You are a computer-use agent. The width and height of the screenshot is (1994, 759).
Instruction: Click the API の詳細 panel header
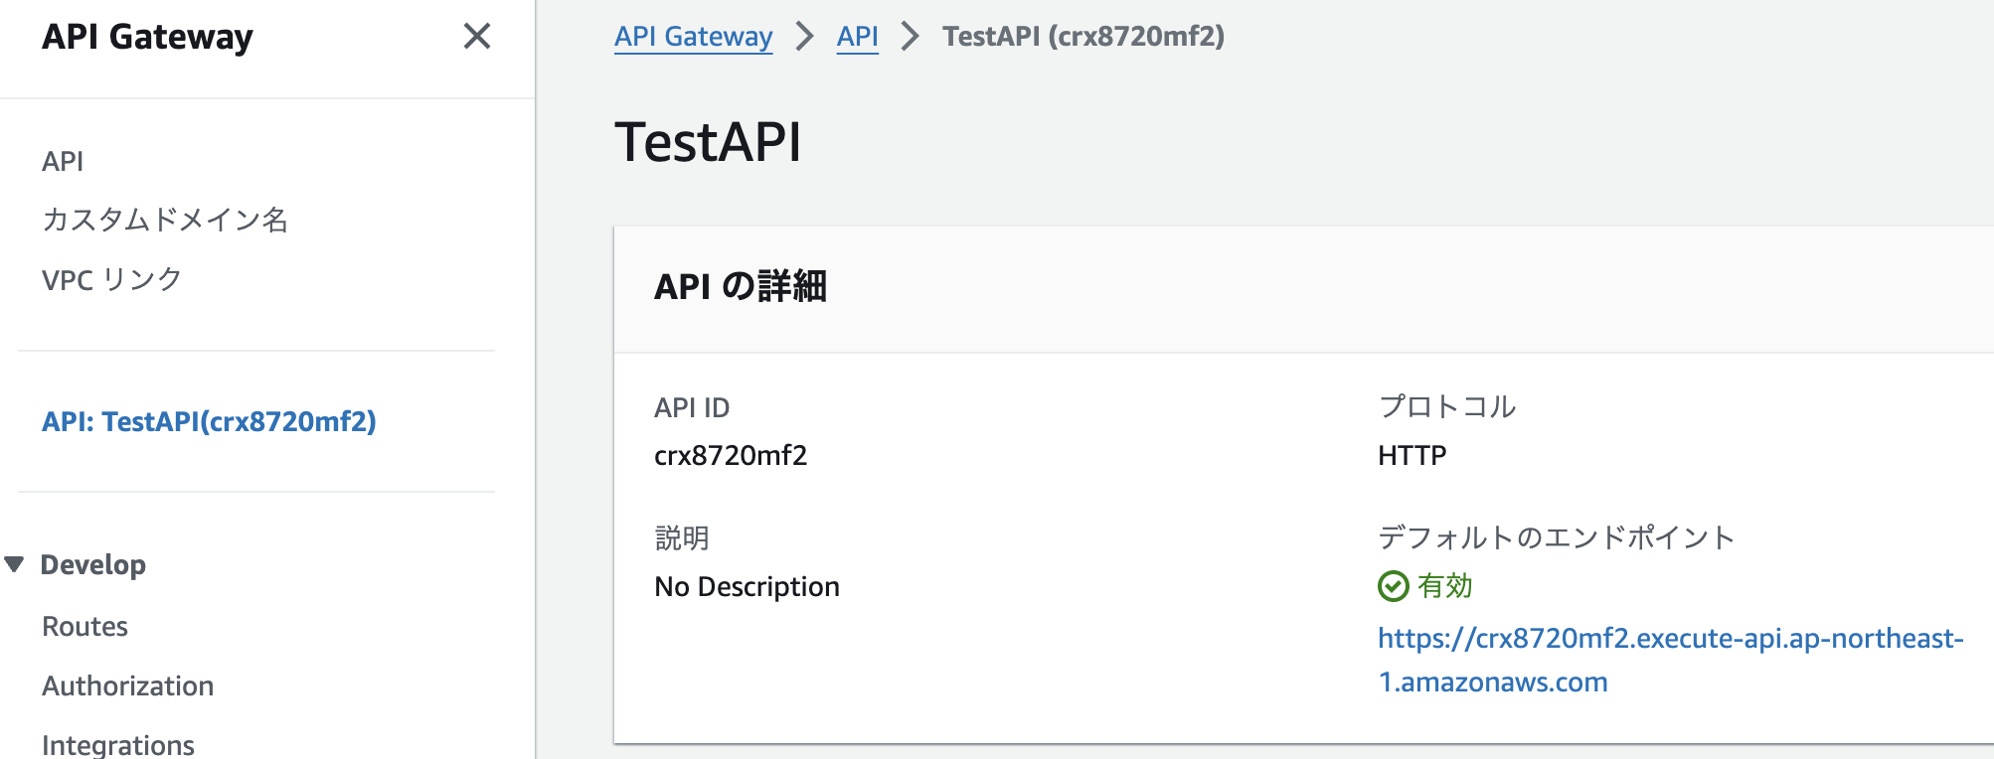coord(741,286)
